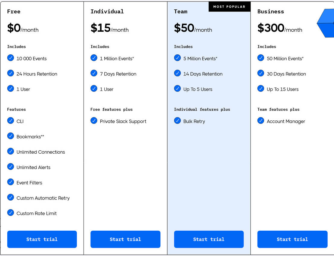
Task: Click the MOST POPULAR badge on the Team plan
Action: click(x=229, y=7)
